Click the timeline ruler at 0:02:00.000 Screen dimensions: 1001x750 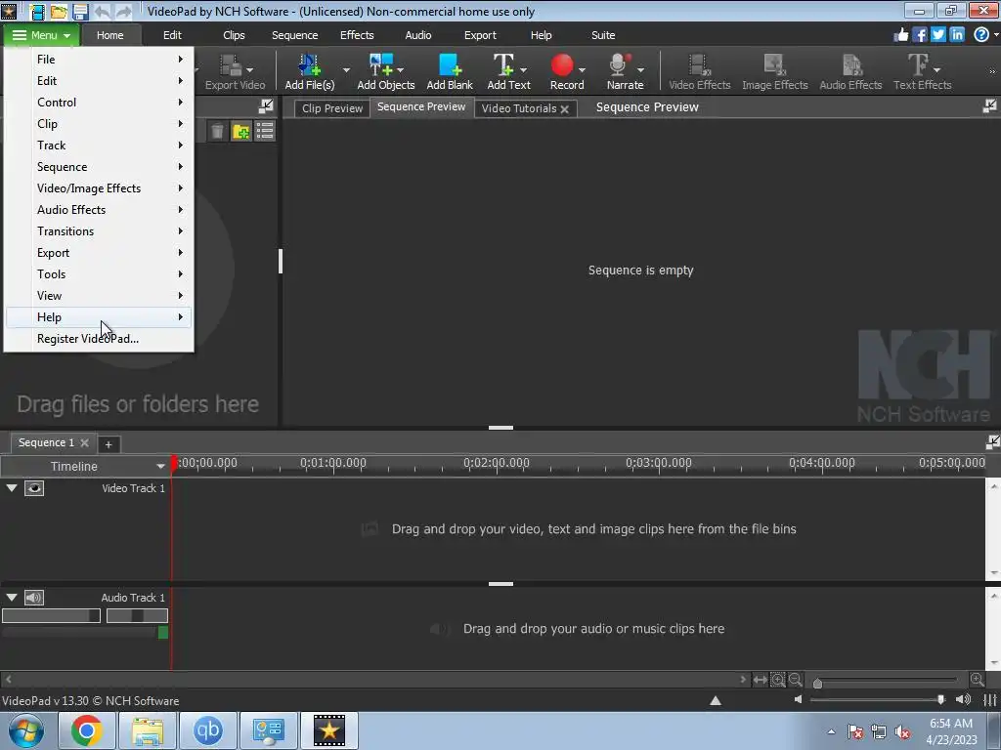[496, 464]
